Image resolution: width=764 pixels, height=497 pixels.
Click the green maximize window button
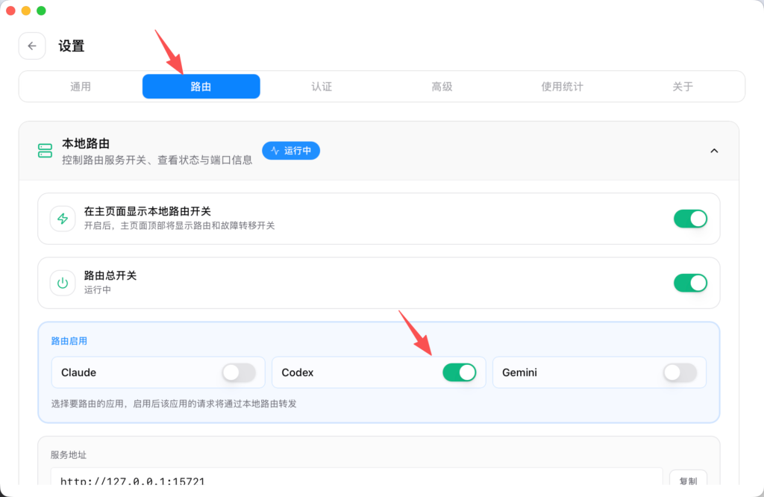coord(42,10)
